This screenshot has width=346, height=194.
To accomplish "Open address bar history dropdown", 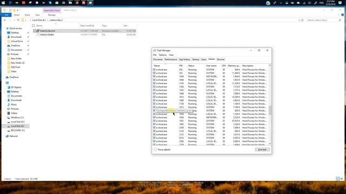I will (x=299, y=20).
